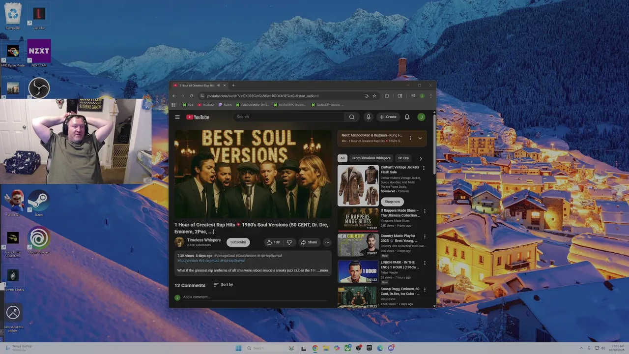The image size is (629, 354).
Task: Open options for If Rappers Made Blues video
Action: point(425,211)
